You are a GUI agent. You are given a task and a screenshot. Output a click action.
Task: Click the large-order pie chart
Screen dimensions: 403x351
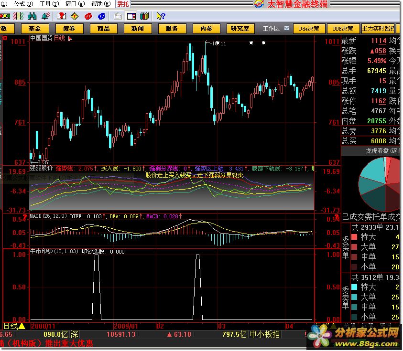pyautogui.click(x=380, y=184)
